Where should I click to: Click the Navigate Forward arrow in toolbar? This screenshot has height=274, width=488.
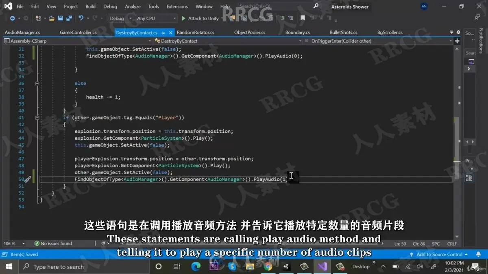(x=26, y=18)
